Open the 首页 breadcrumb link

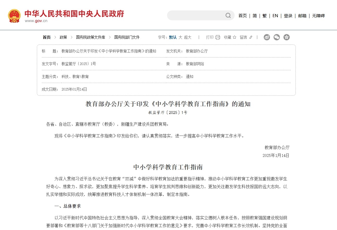(x=47, y=37)
